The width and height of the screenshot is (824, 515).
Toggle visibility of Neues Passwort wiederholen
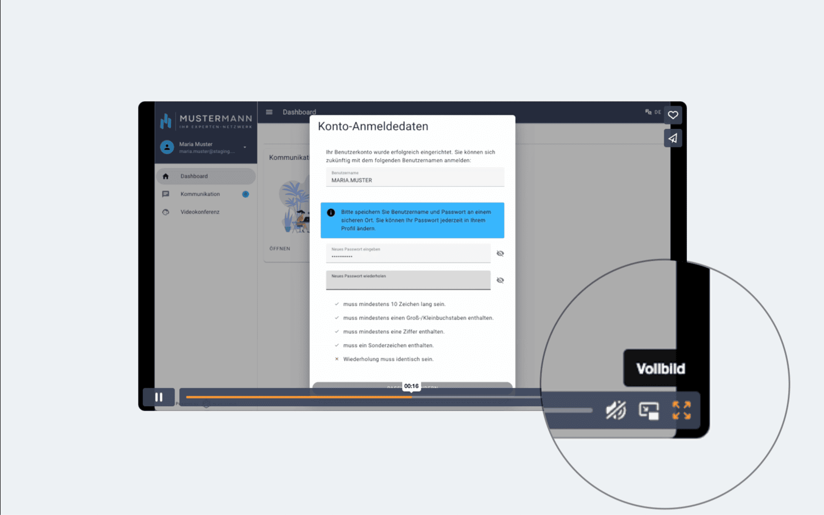pyautogui.click(x=500, y=280)
